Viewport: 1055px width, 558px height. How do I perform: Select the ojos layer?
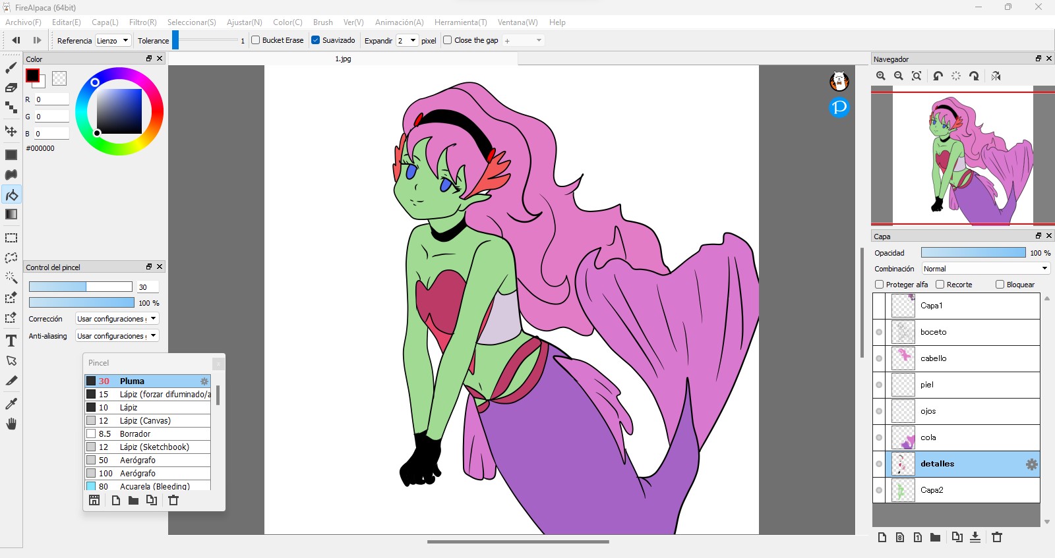[956, 411]
